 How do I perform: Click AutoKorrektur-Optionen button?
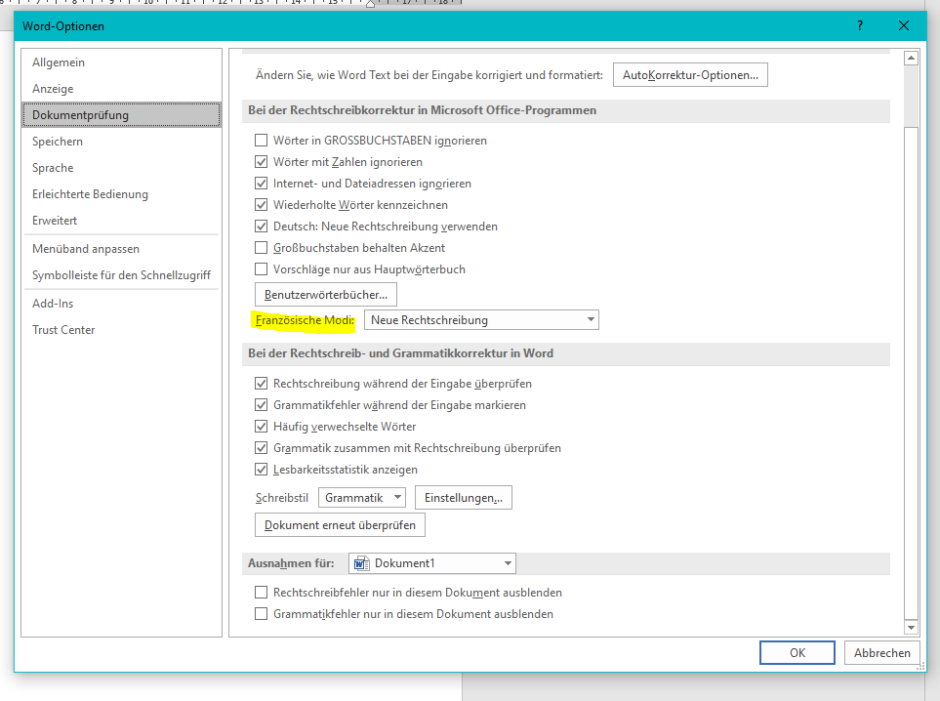(690, 75)
